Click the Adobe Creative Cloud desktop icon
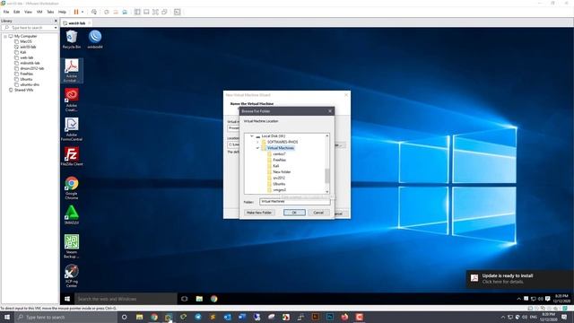574x323 pixels. [72, 100]
